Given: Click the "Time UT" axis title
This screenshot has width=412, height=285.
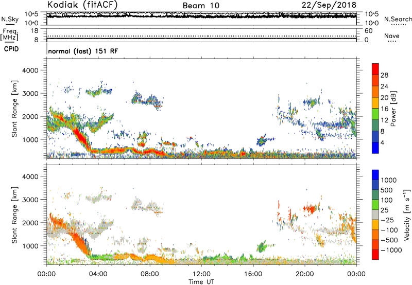Looking at the screenshot, I should [201, 282].
